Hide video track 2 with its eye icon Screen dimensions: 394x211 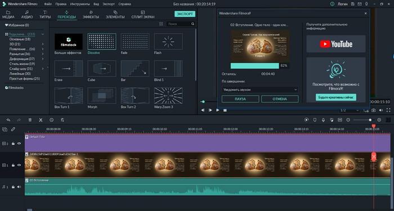click(x=19, y=143)
